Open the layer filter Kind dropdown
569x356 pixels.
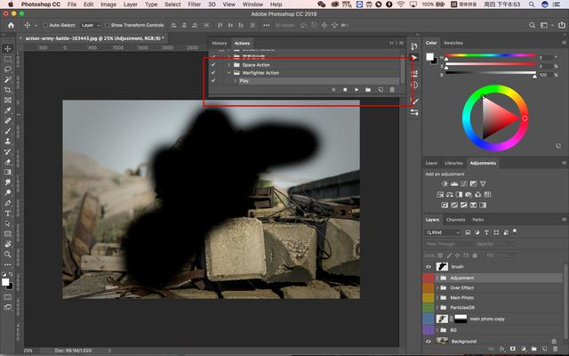point(443,232)
